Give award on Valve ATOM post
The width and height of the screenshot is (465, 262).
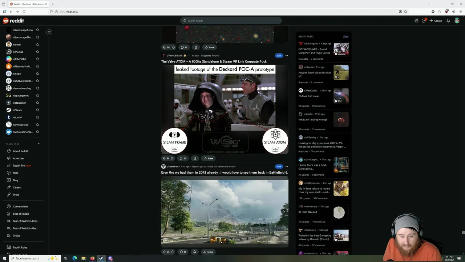195,158
